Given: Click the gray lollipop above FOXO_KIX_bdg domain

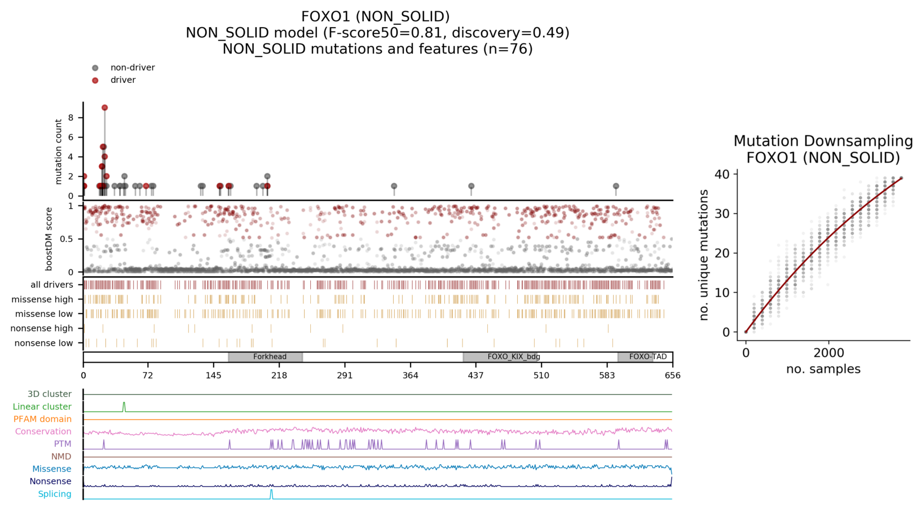Looking at the screenshot, I should [x=471, y=186].
